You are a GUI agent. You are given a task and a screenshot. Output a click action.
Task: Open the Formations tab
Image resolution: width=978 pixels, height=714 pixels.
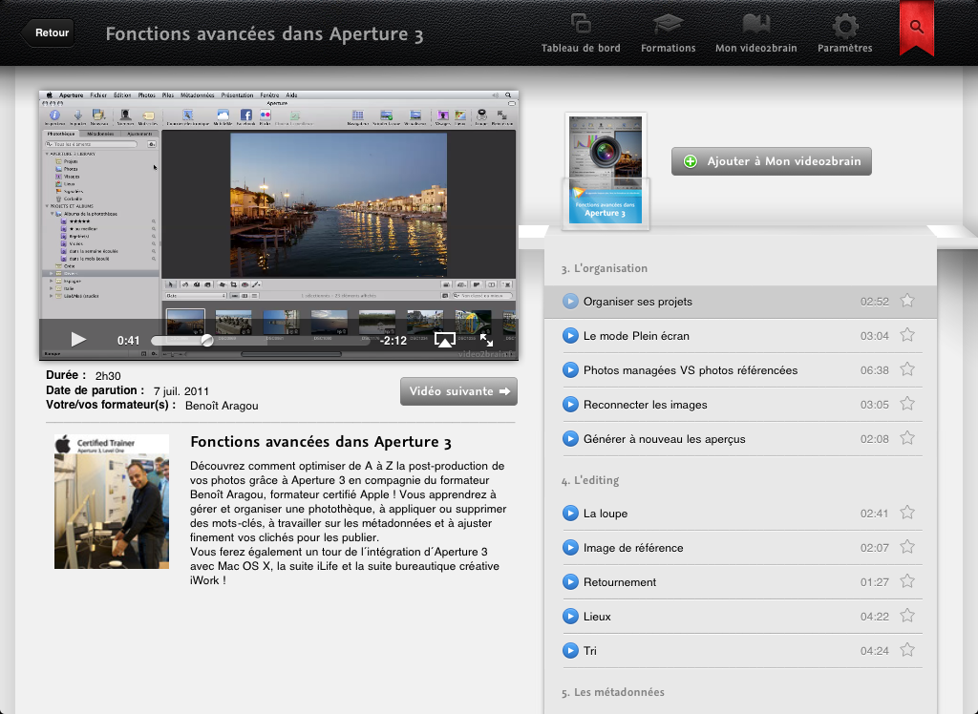(668, 33)
